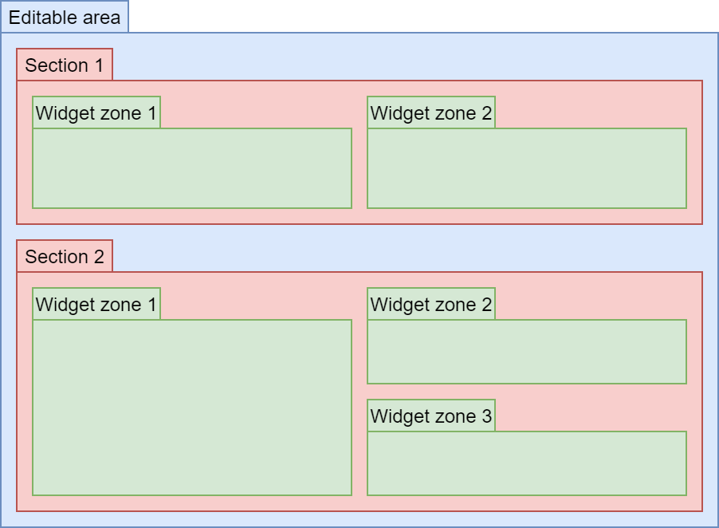The width and height of the screenshot is (719, 528).
Task: Click Widget zone 2 label in Section 1
Action: pos(431,113)
